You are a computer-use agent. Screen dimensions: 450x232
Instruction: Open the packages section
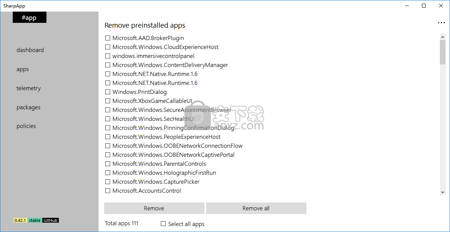28,107
